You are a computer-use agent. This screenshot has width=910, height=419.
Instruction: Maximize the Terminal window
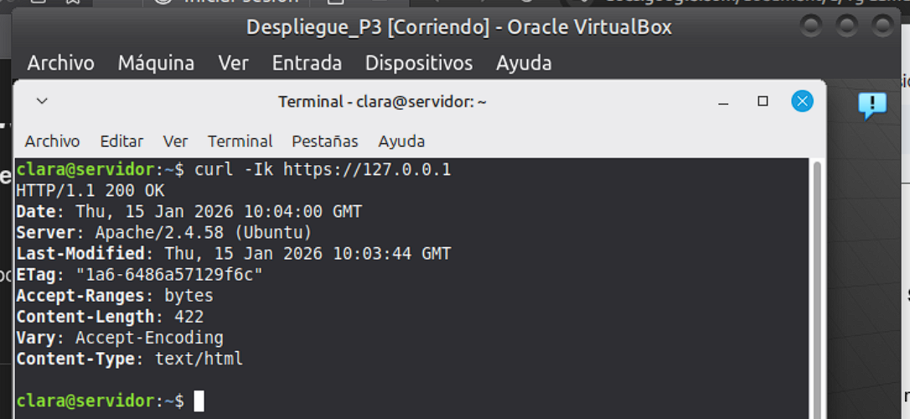[x=763, y=101]
